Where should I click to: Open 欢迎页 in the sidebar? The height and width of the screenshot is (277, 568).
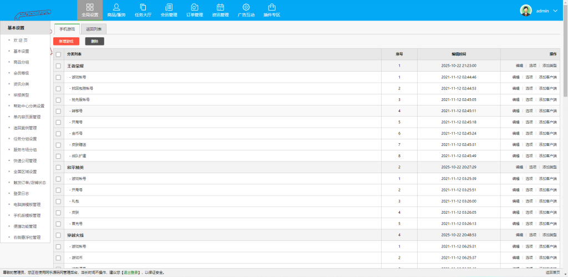pyautogui.click(x=21, y=40)
